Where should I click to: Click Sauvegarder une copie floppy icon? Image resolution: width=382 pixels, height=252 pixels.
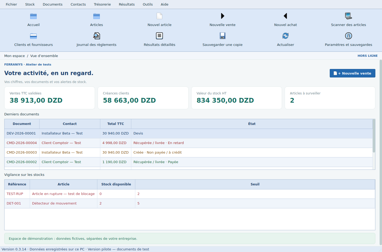[x=223, y=36]
